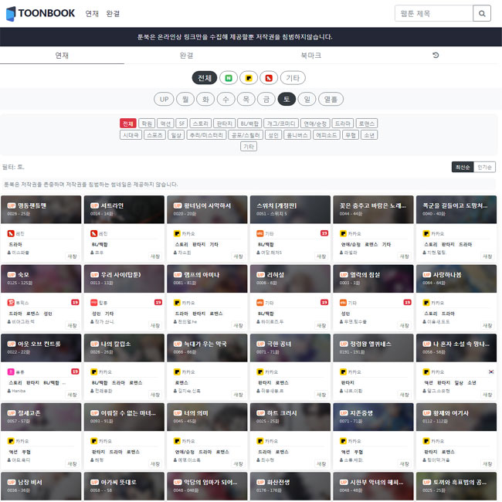Select the 수 (Wednesday) day filter
The width and height of the screenshot is (502, 502).
(226, 100)
